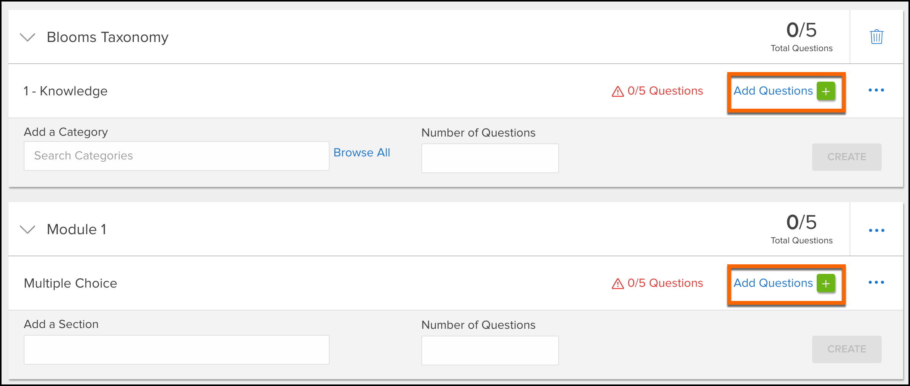Select the 1 - Knowledge category row
The width and height of the screenshot is (910, 386).
(456, 91)
